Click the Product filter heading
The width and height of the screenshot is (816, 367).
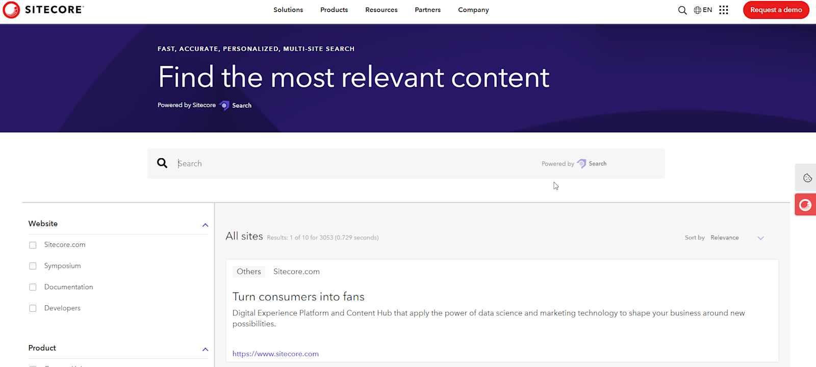click(42, 348)
